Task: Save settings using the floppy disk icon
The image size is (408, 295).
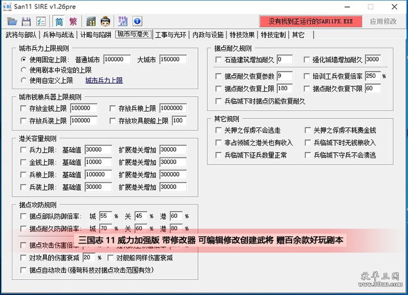Action: point(26,21)
